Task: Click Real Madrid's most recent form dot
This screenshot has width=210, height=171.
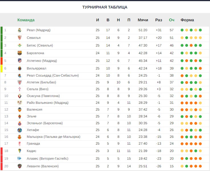Action: 200,30
